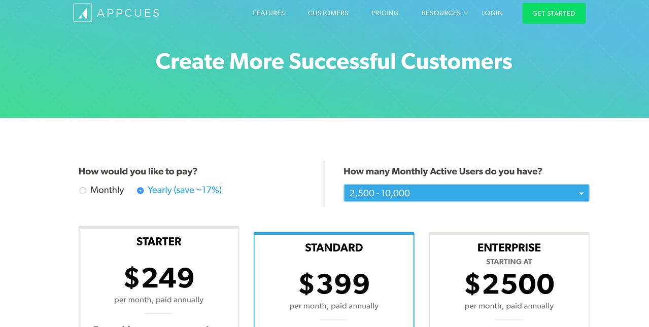Viewport: 649px width, 327px height.
Task: Select the Yearly (save ~17%) payment option
Action: (140, 190)
